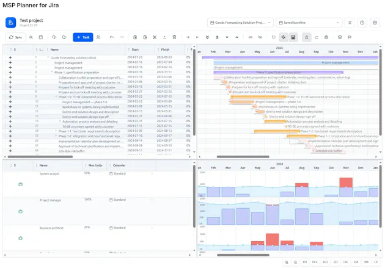This screenshot has width=385, height=268.
Task: Open the Saved baseline dropdown
Action: [x=309, y=23]
